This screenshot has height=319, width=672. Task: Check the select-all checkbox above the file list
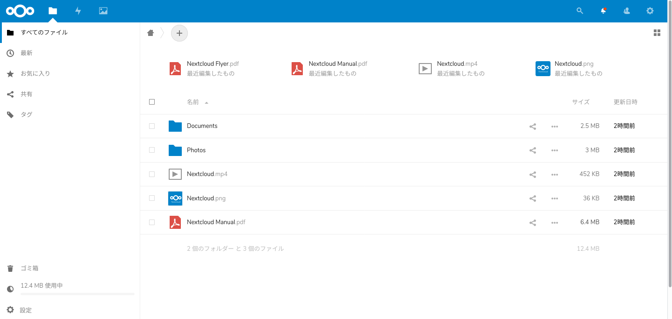(151, 101)
